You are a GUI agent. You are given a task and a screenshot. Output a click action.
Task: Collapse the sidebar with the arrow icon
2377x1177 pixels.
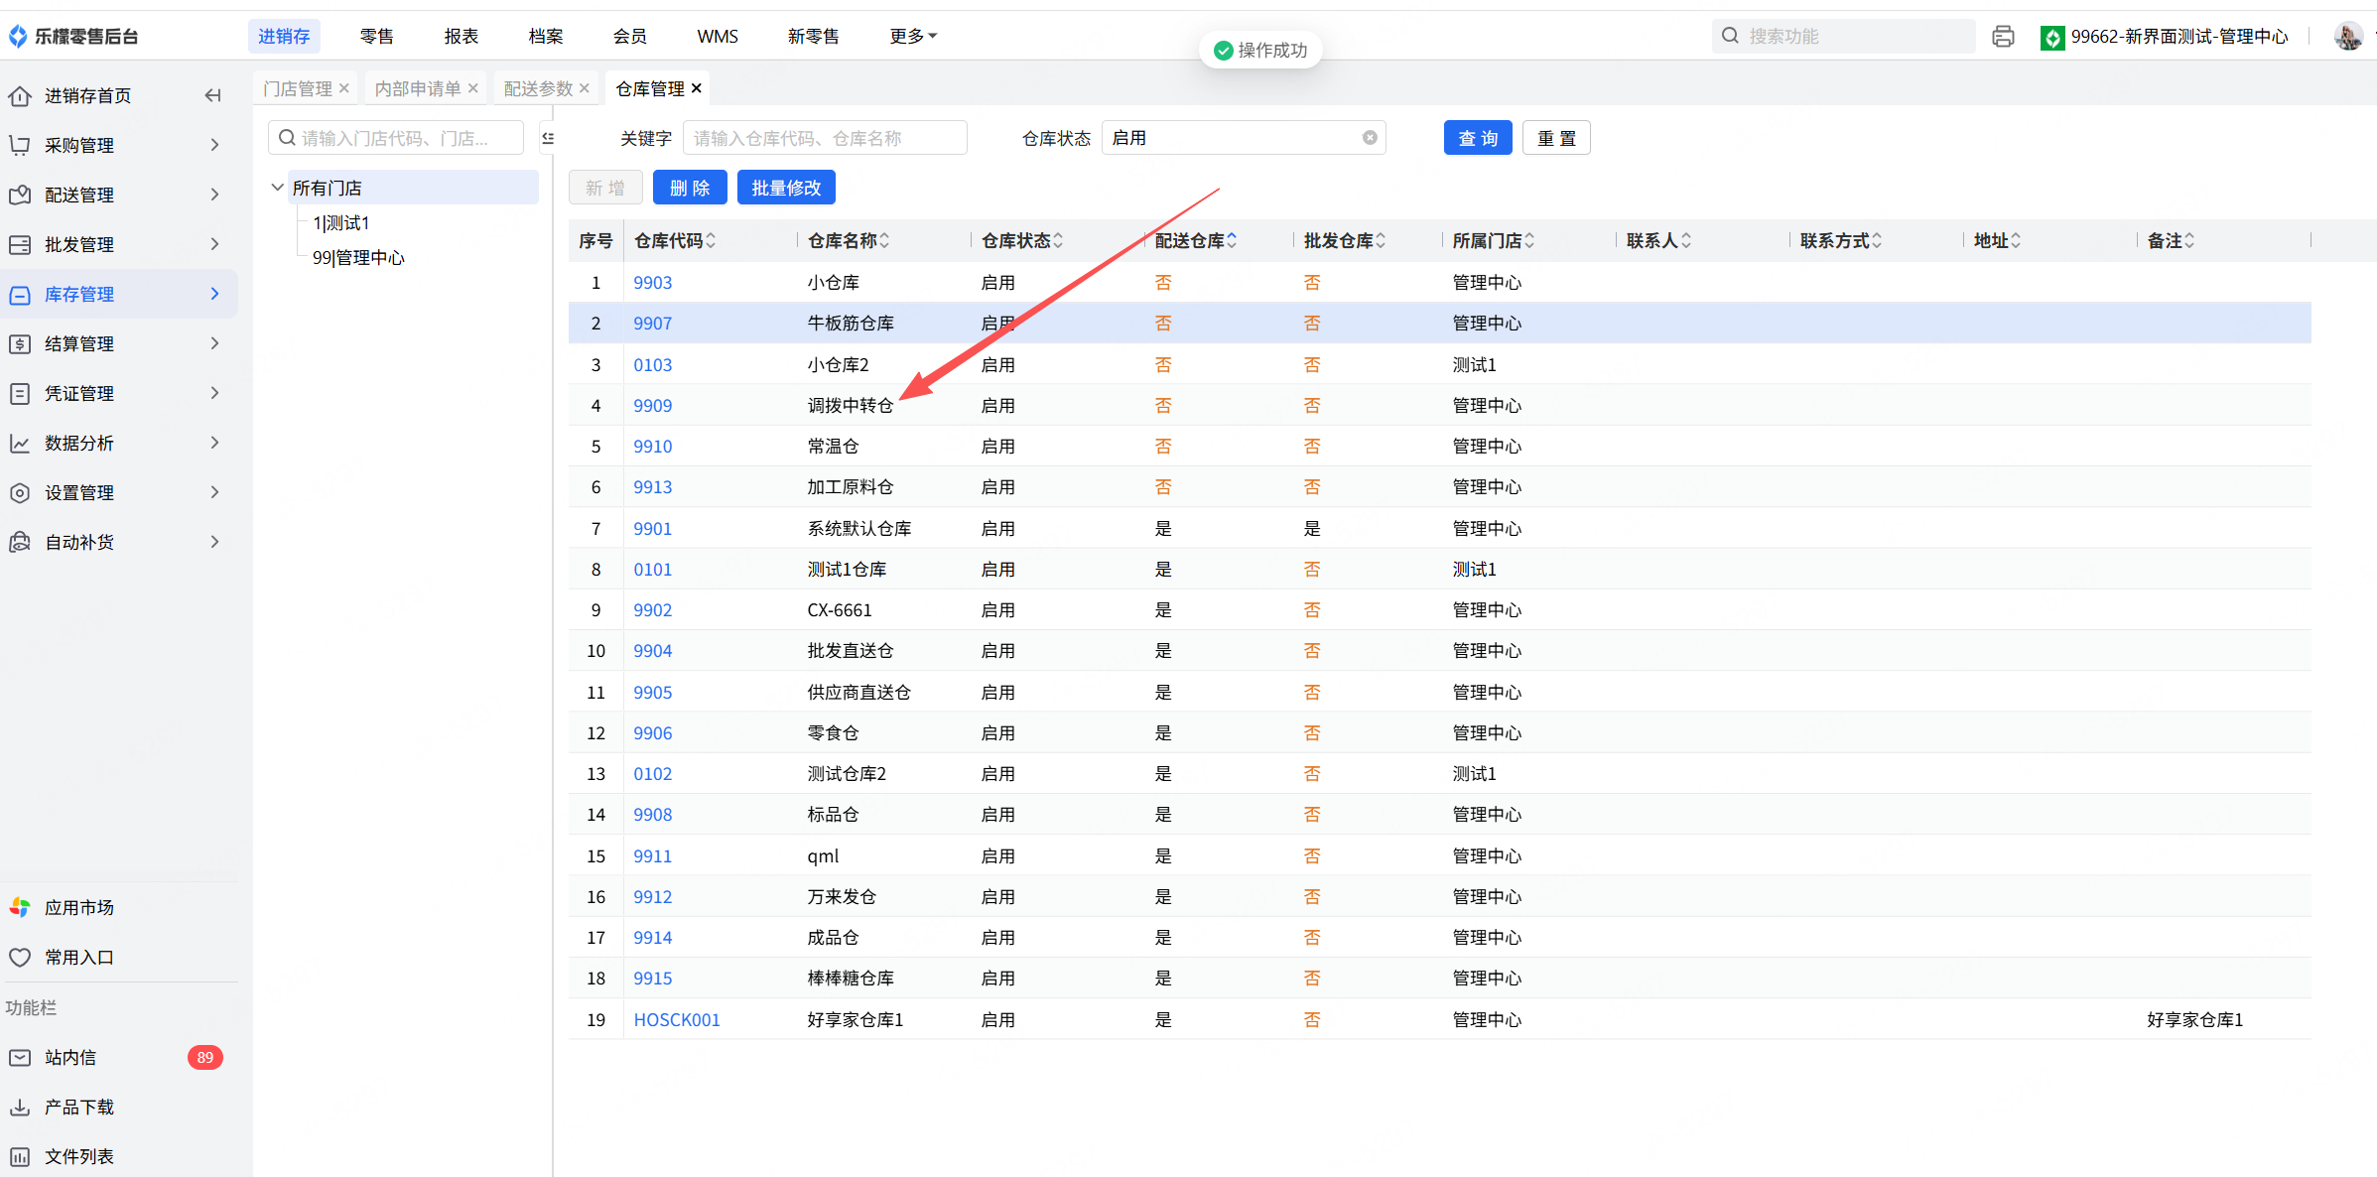212,95
